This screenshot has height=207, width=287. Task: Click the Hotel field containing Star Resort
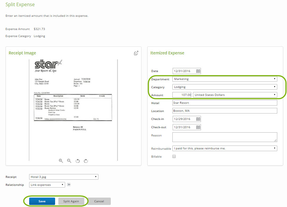225,103
